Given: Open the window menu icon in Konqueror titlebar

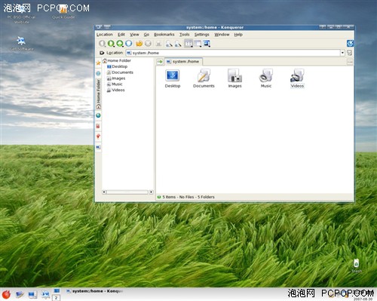Looking at the screenshot, I should [99, 27].
